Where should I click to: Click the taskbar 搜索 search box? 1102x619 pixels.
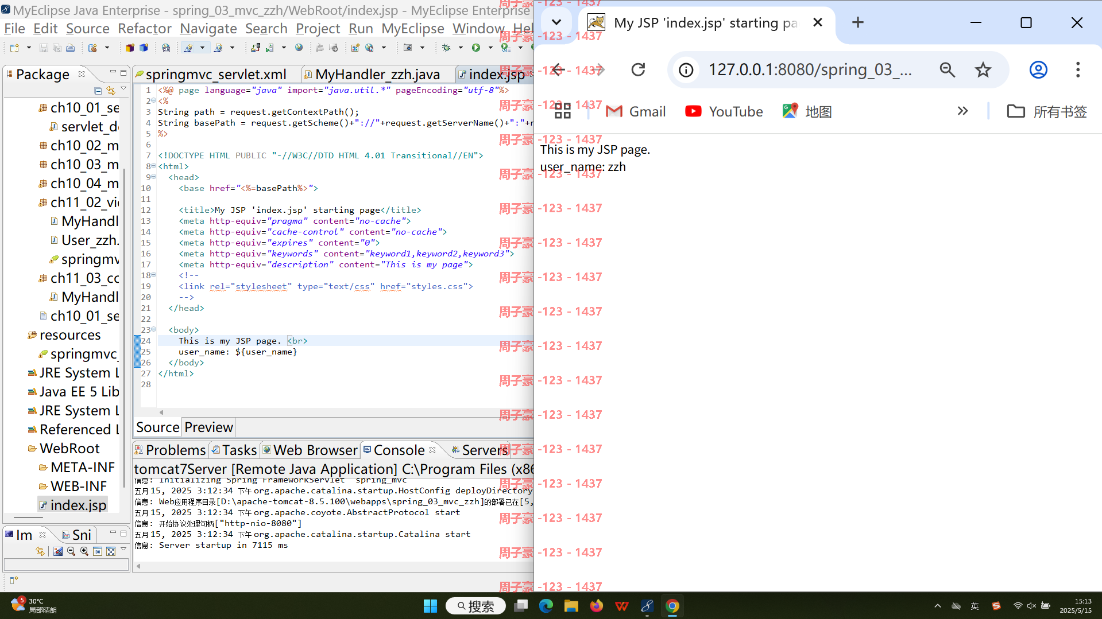(475, 606)
